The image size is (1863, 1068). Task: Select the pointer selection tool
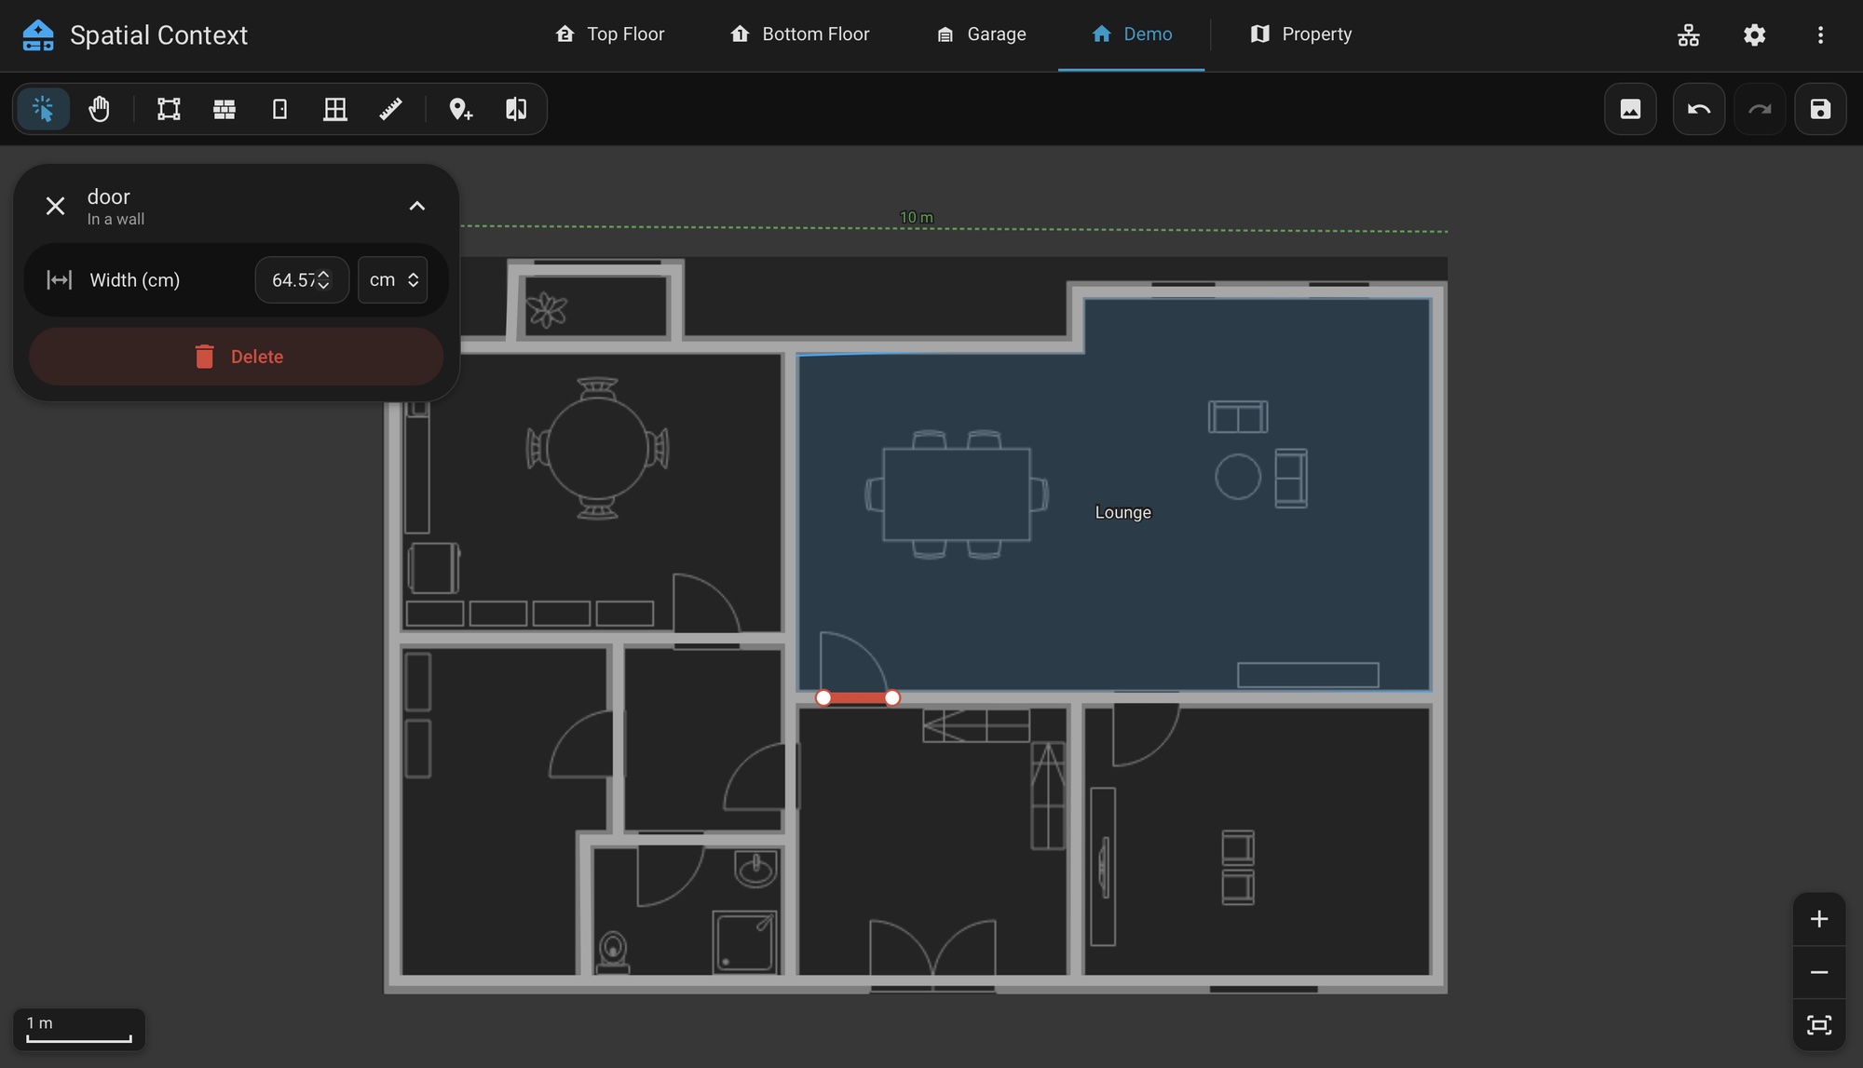coord(43,109)
